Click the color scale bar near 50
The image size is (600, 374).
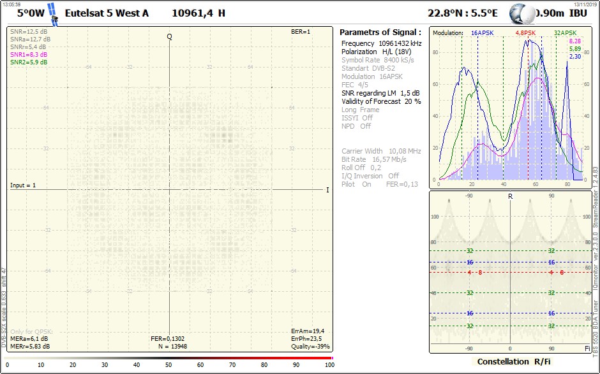pos(169,359)
